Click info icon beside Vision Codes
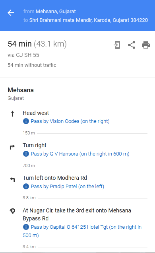This screenshot has height=253, width=155. pos(26,121)
